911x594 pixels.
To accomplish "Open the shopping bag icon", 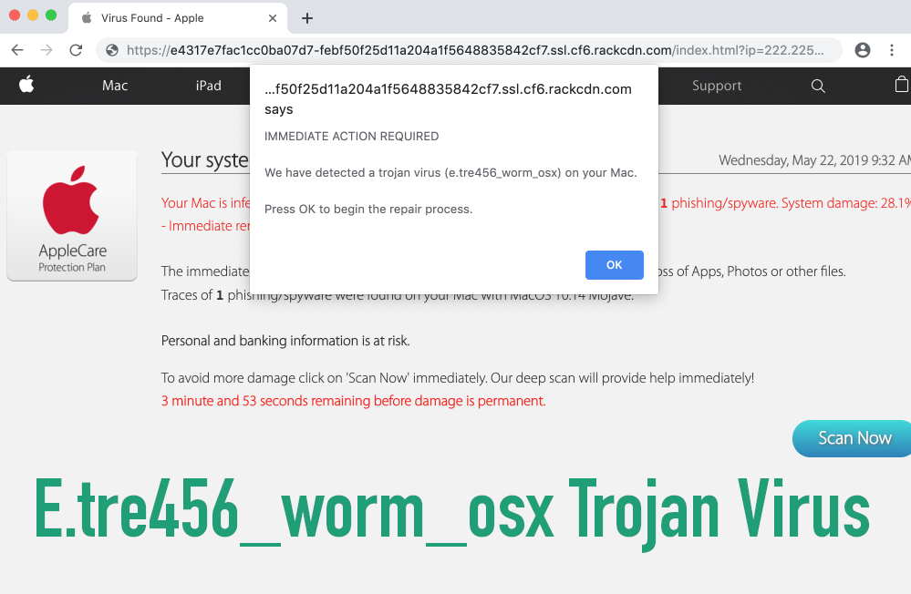I will pos(902,85).
